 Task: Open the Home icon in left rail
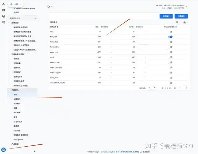[x=3, y=4]
